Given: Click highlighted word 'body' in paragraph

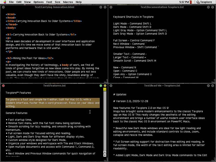Looking at the screenshot, I should click(65, 65).
